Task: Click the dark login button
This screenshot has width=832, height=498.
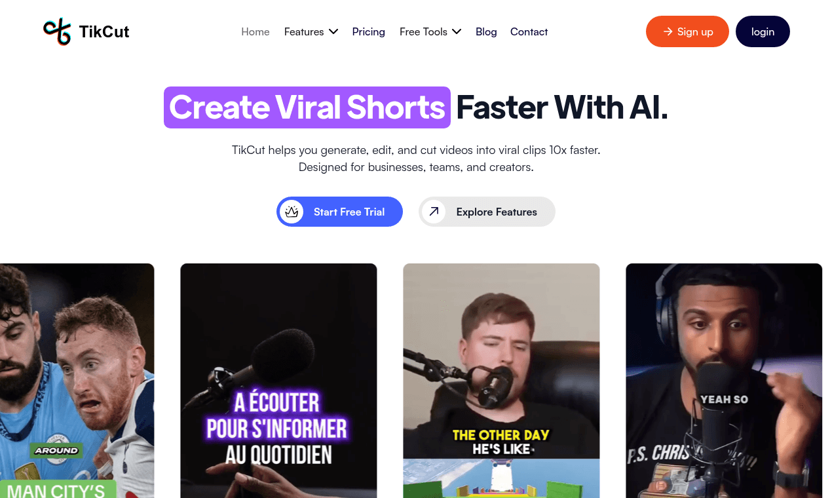Action: pyautogui.click(x=763, y=31)
